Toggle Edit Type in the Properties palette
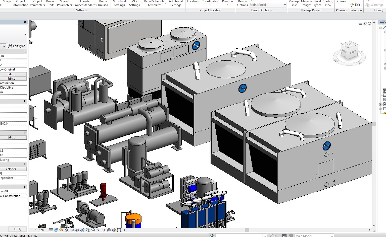Screen dimensions: 386x237 pyautogui.click(x=17, y=46)
